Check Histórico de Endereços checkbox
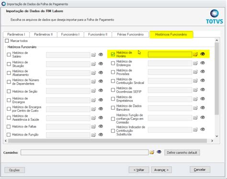Image resolution: width=227 pixels, height=179 pixels. coord(113,63)
